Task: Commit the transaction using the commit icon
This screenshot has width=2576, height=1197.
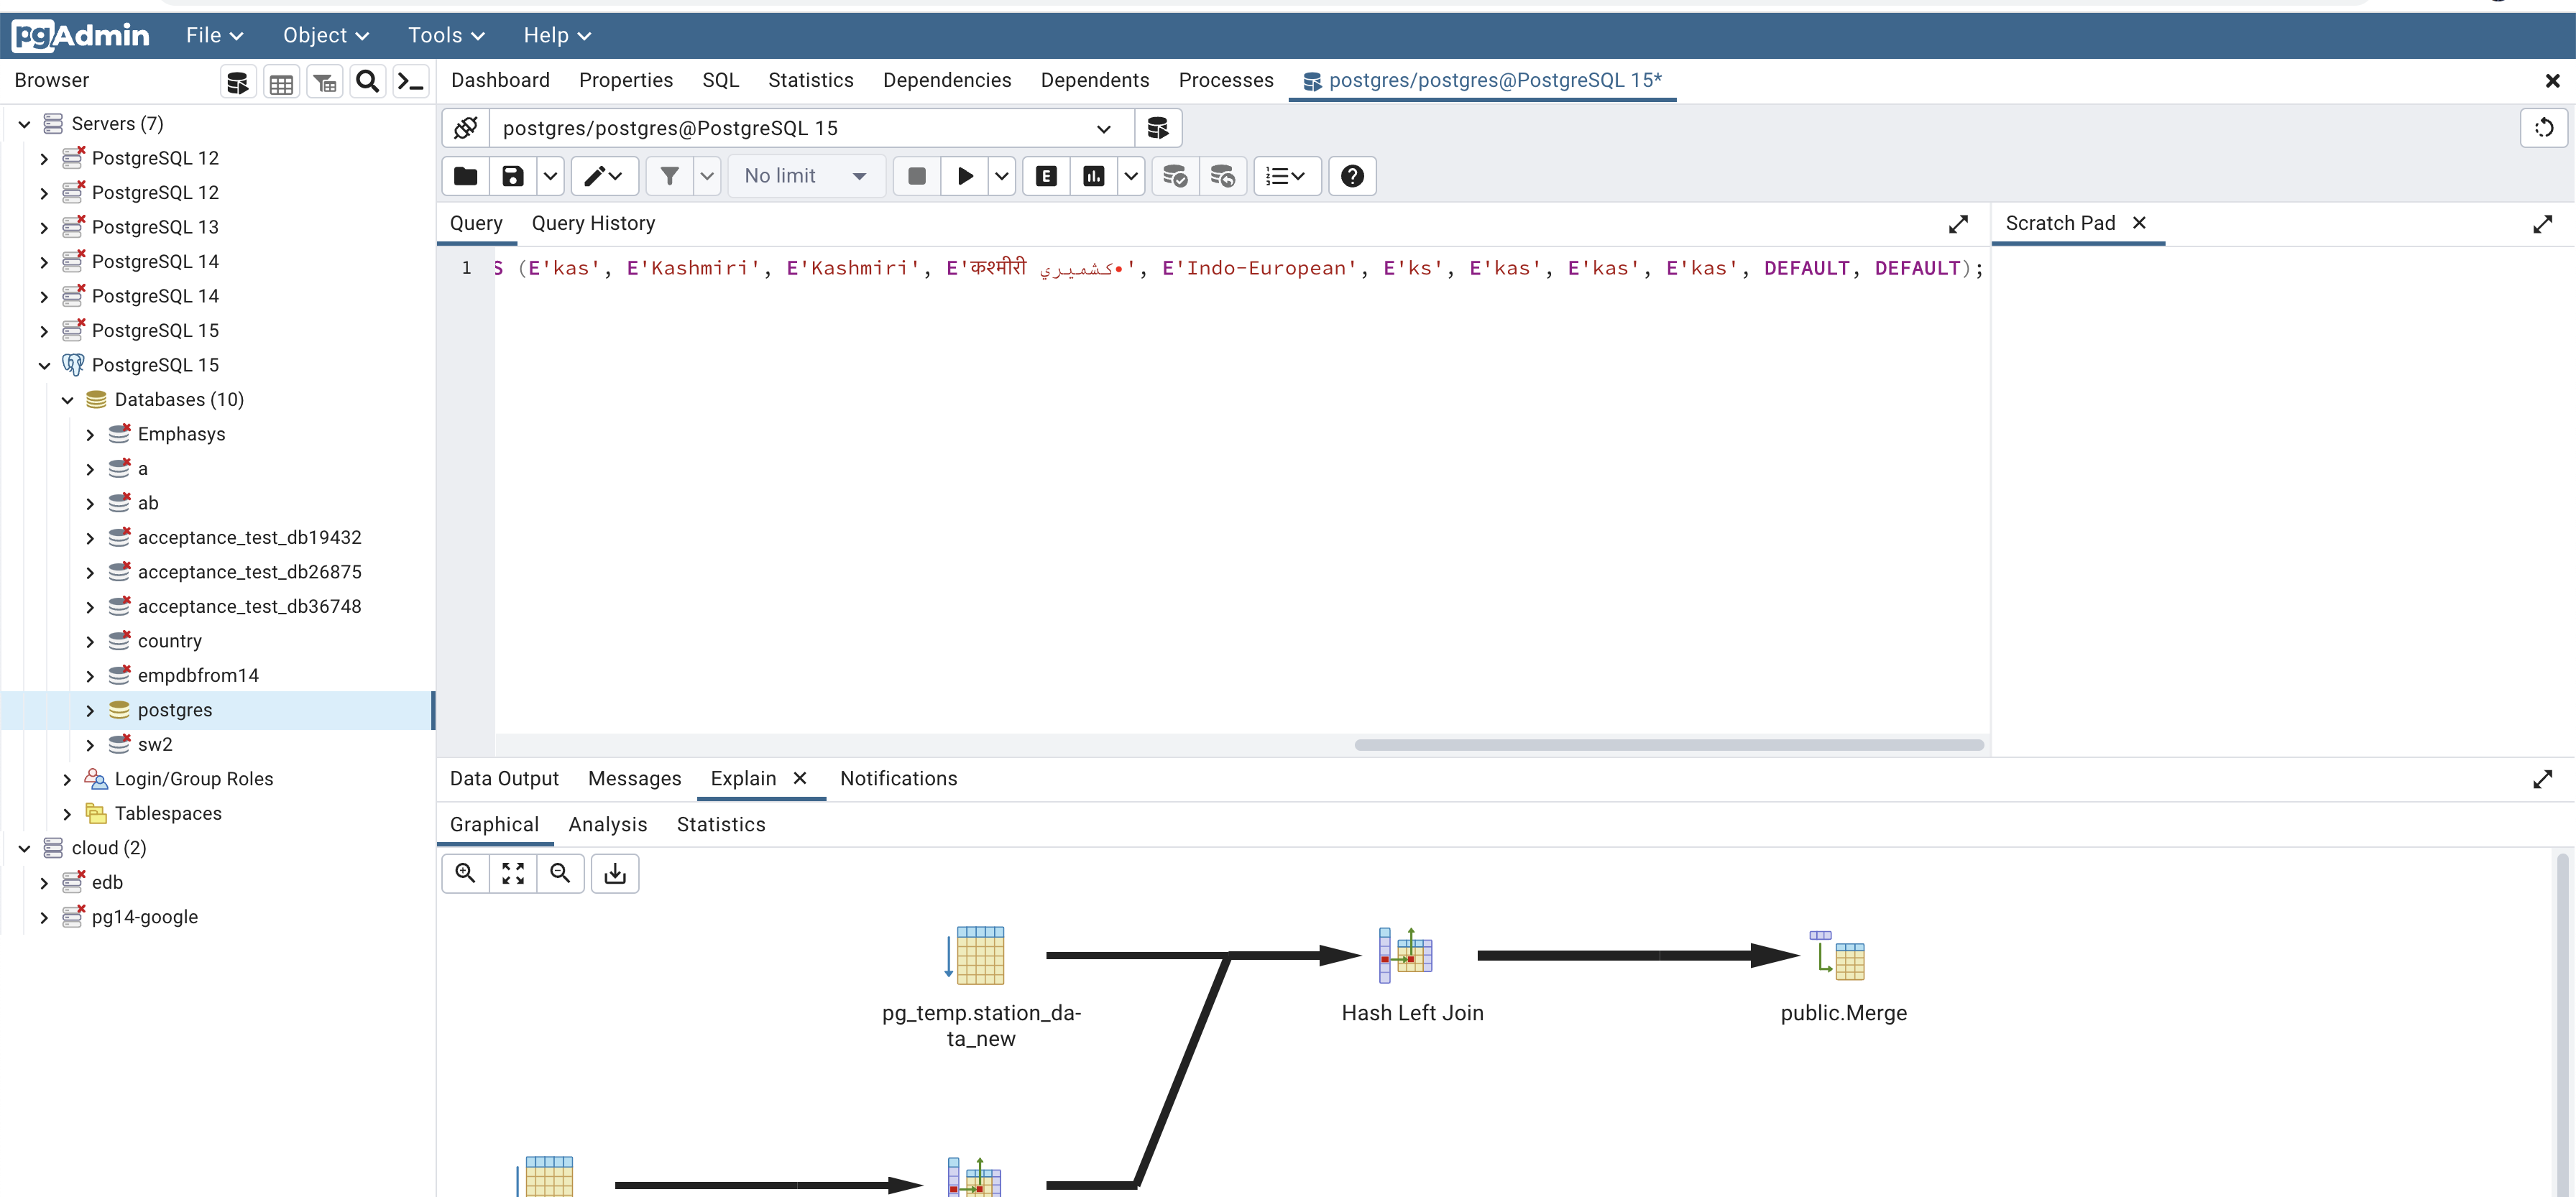Action: click(x=1175, y=176)
